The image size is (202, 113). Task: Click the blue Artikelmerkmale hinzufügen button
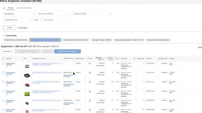(x=68, y=51)
